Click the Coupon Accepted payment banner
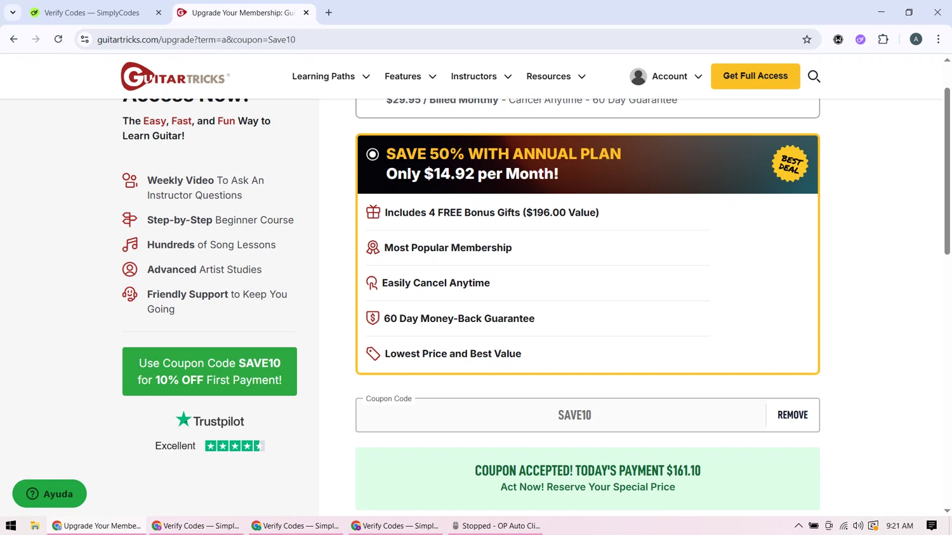Screen dimensions: 952x535 click(588, 479)
